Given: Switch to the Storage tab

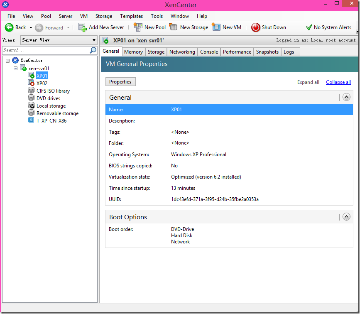Looking at the screenshot, I should [156, 52].
